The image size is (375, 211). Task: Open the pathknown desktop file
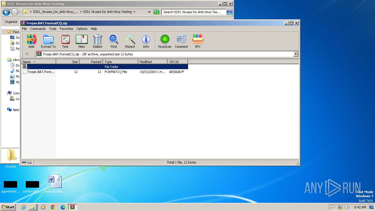tap(33, 187)
